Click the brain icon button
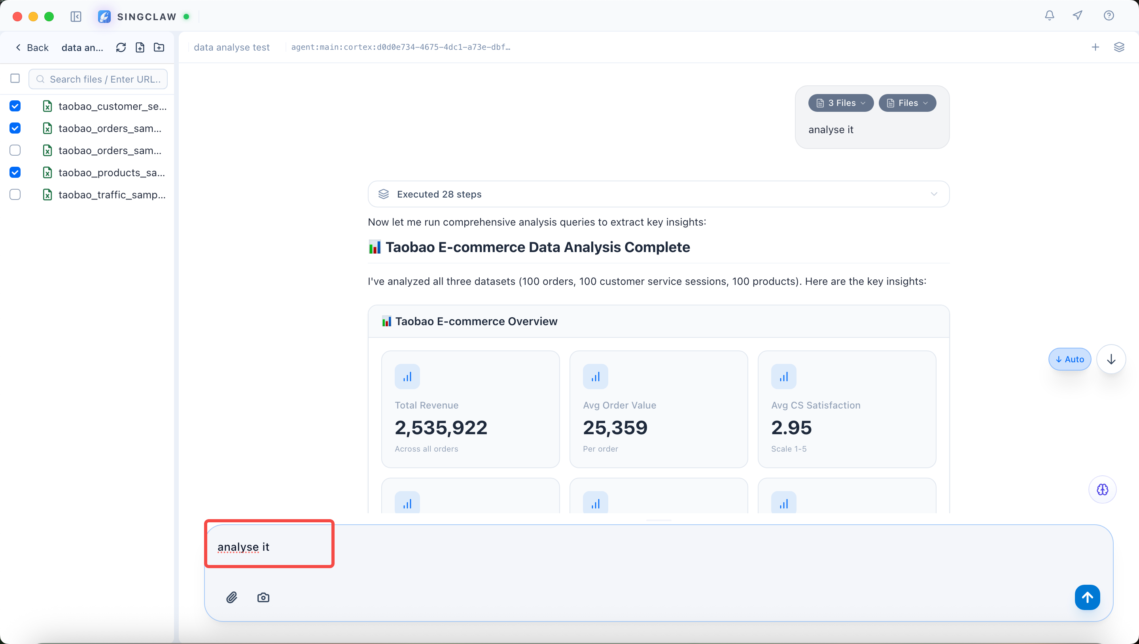 1102,489
